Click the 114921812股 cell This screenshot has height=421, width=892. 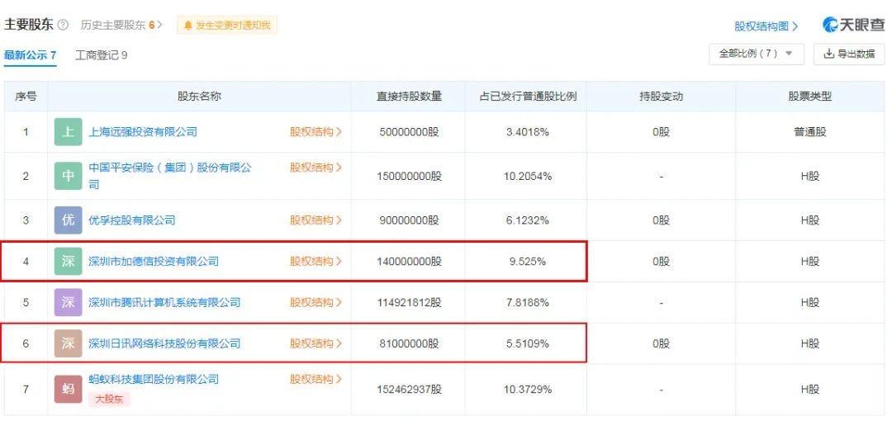pyautogui.click(x=409, y=302)
